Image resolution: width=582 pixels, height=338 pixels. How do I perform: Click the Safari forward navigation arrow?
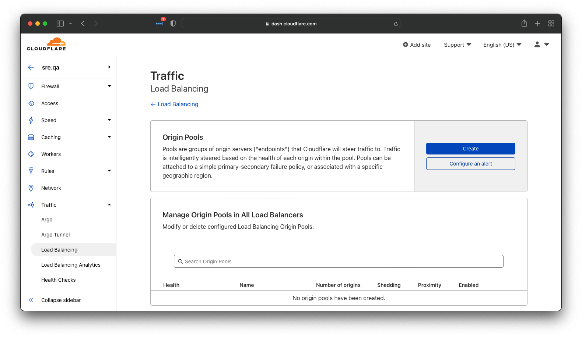pos(96,24)
